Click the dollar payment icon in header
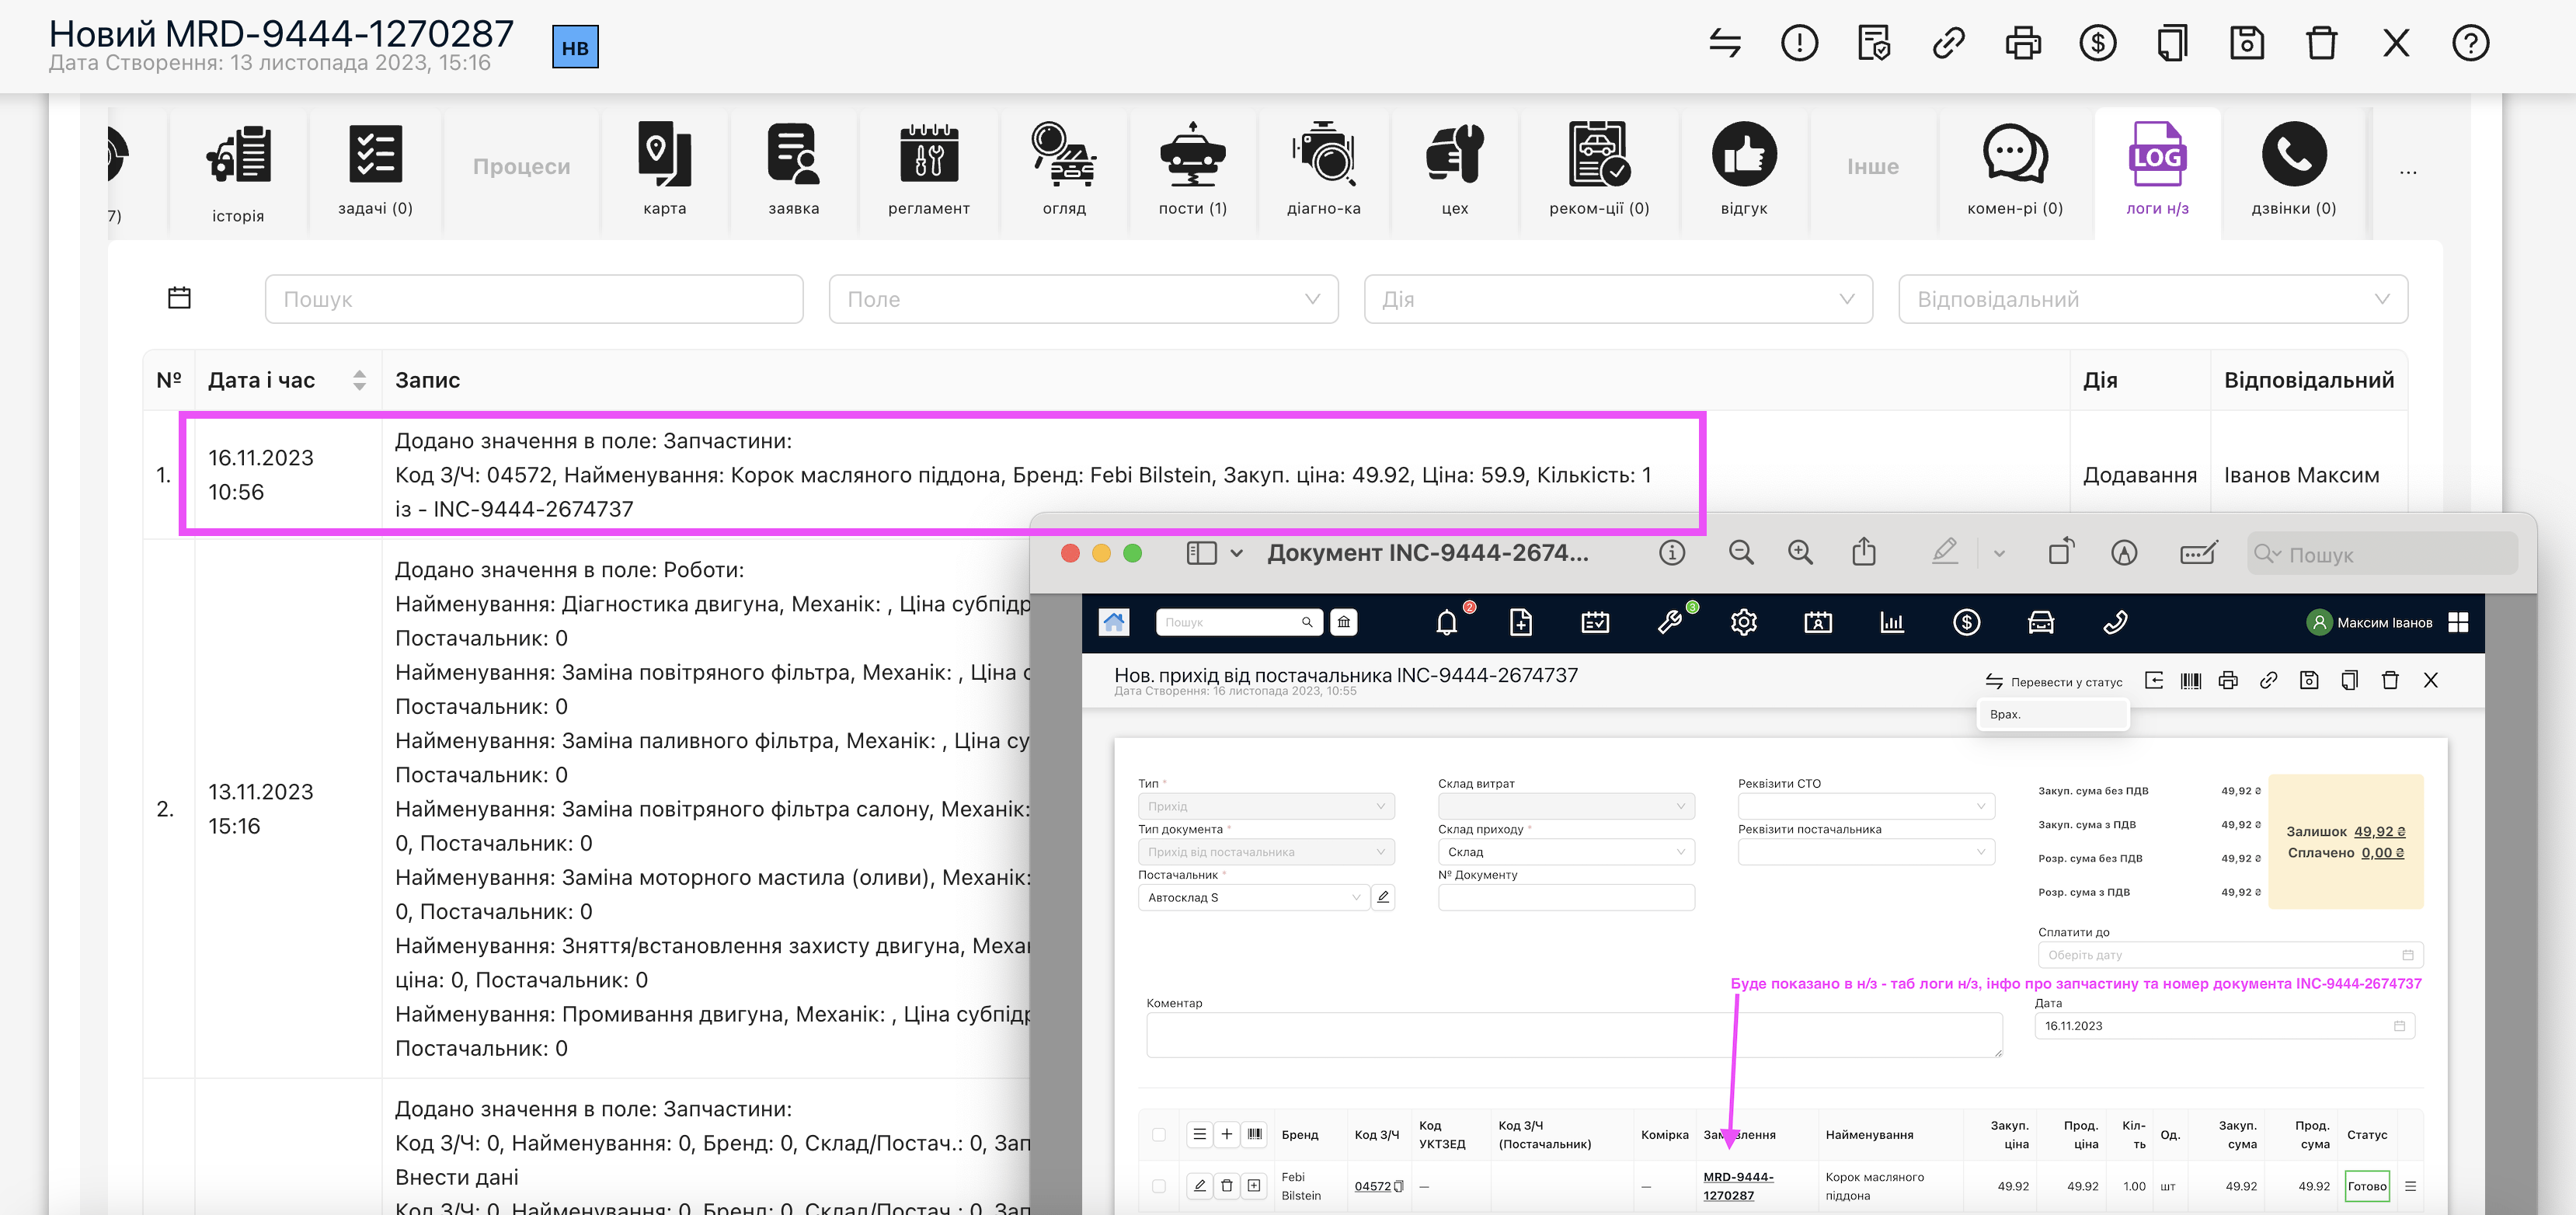 click(x=2097, y=43)
